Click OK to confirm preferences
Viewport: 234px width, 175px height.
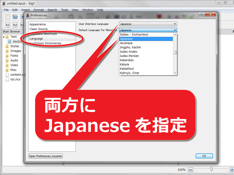(x=204, y=156)
